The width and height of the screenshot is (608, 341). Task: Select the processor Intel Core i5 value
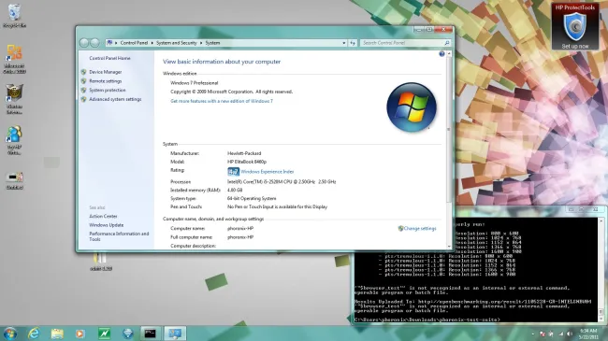click(282, 182)
